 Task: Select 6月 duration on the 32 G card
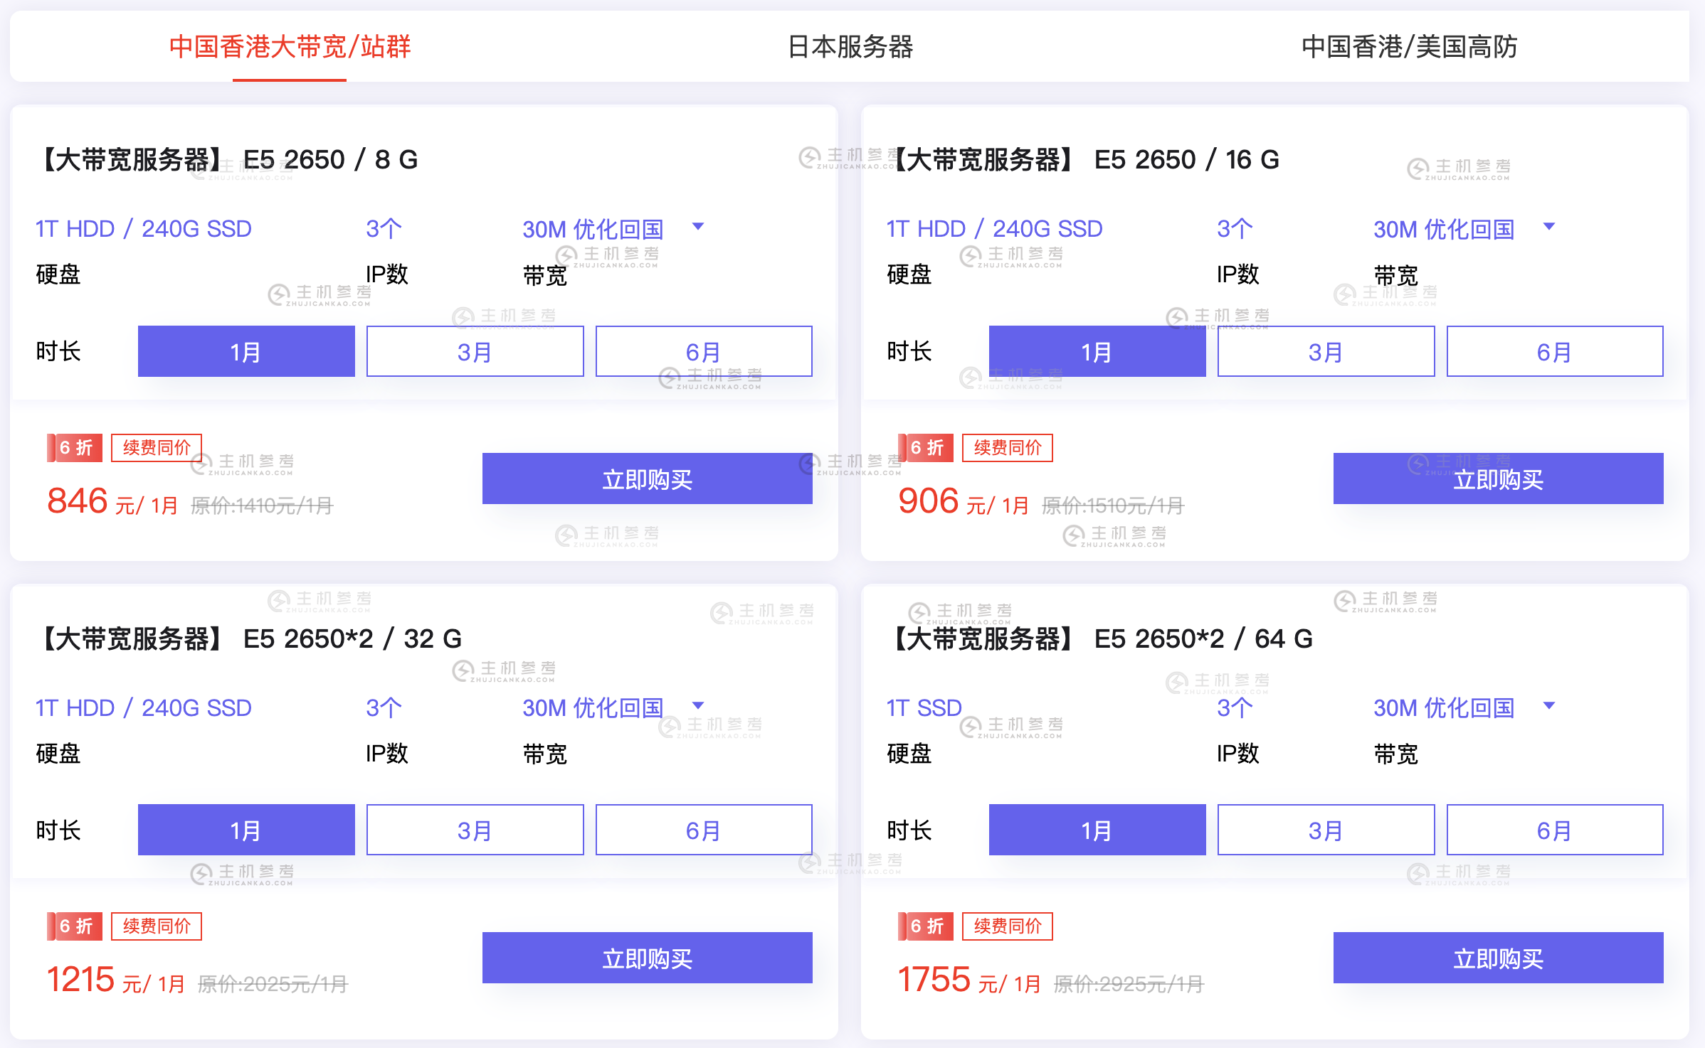click(702, 829)
